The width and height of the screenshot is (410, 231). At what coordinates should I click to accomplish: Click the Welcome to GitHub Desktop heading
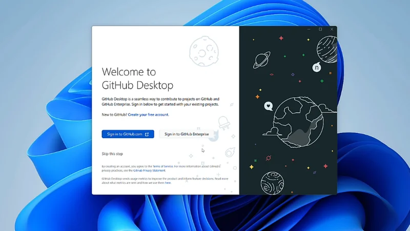click(137, 78)
